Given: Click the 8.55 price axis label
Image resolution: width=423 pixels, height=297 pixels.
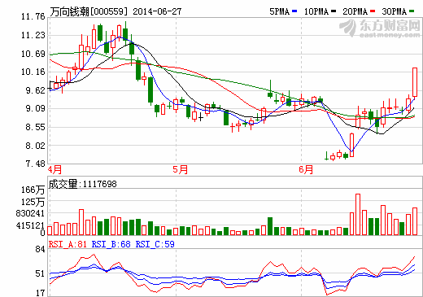Looking at the screenshot, I should click(x=35, y=127).
